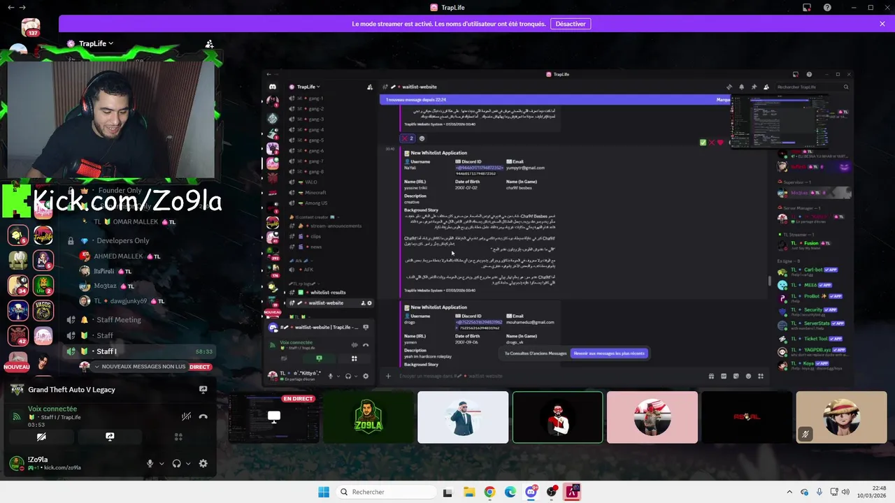Select the Staff I voice channel
The width and height of the screenshot is (895, 503).
click(139, 351)
